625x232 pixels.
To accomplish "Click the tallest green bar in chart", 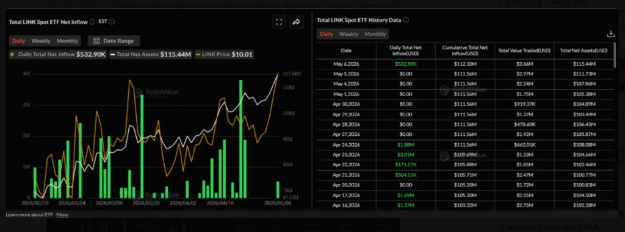I will coord(240,139).
